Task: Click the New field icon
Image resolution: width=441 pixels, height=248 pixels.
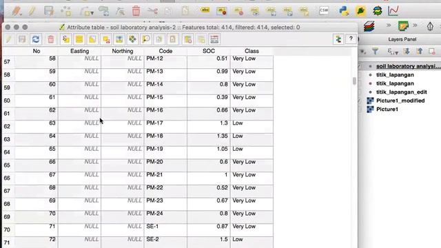Action: point(201,39)
